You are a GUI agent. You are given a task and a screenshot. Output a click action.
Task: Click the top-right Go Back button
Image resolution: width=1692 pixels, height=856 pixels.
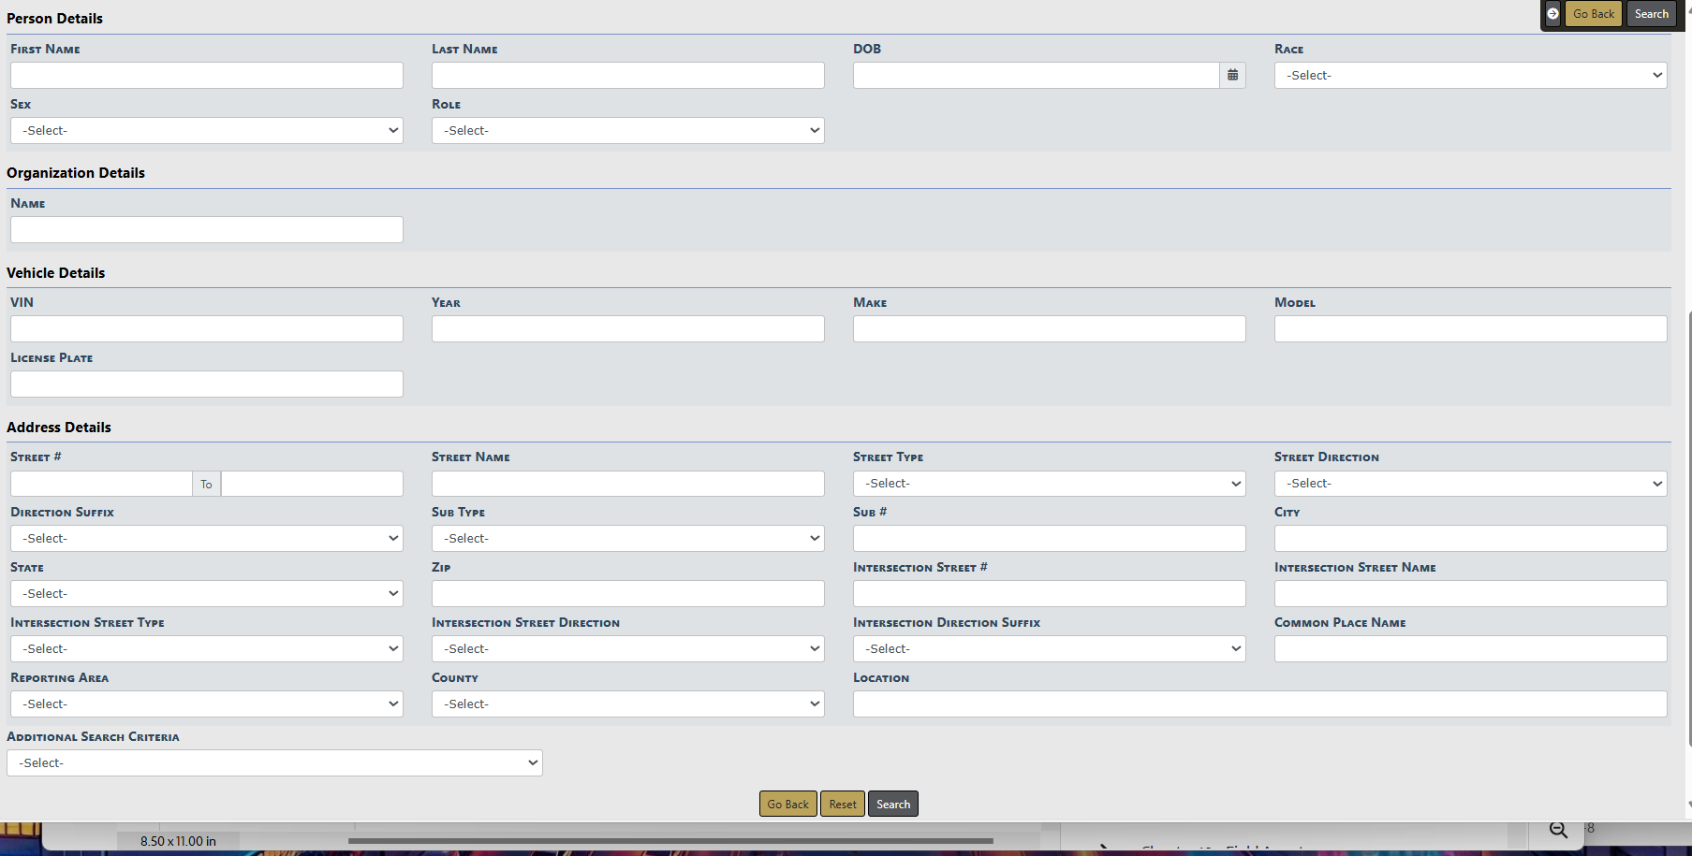1593,14
